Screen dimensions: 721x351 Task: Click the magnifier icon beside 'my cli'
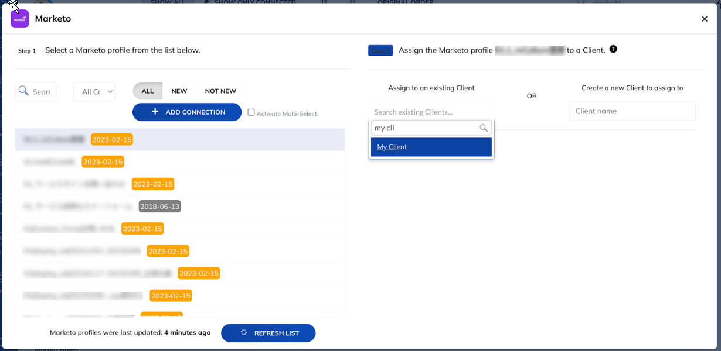coord(484,128)
